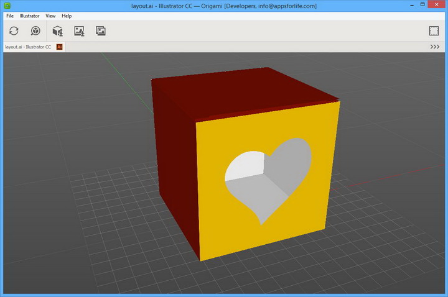Expand the triple-chevron panel arrow
448x297 pixels.
point(435,47)
